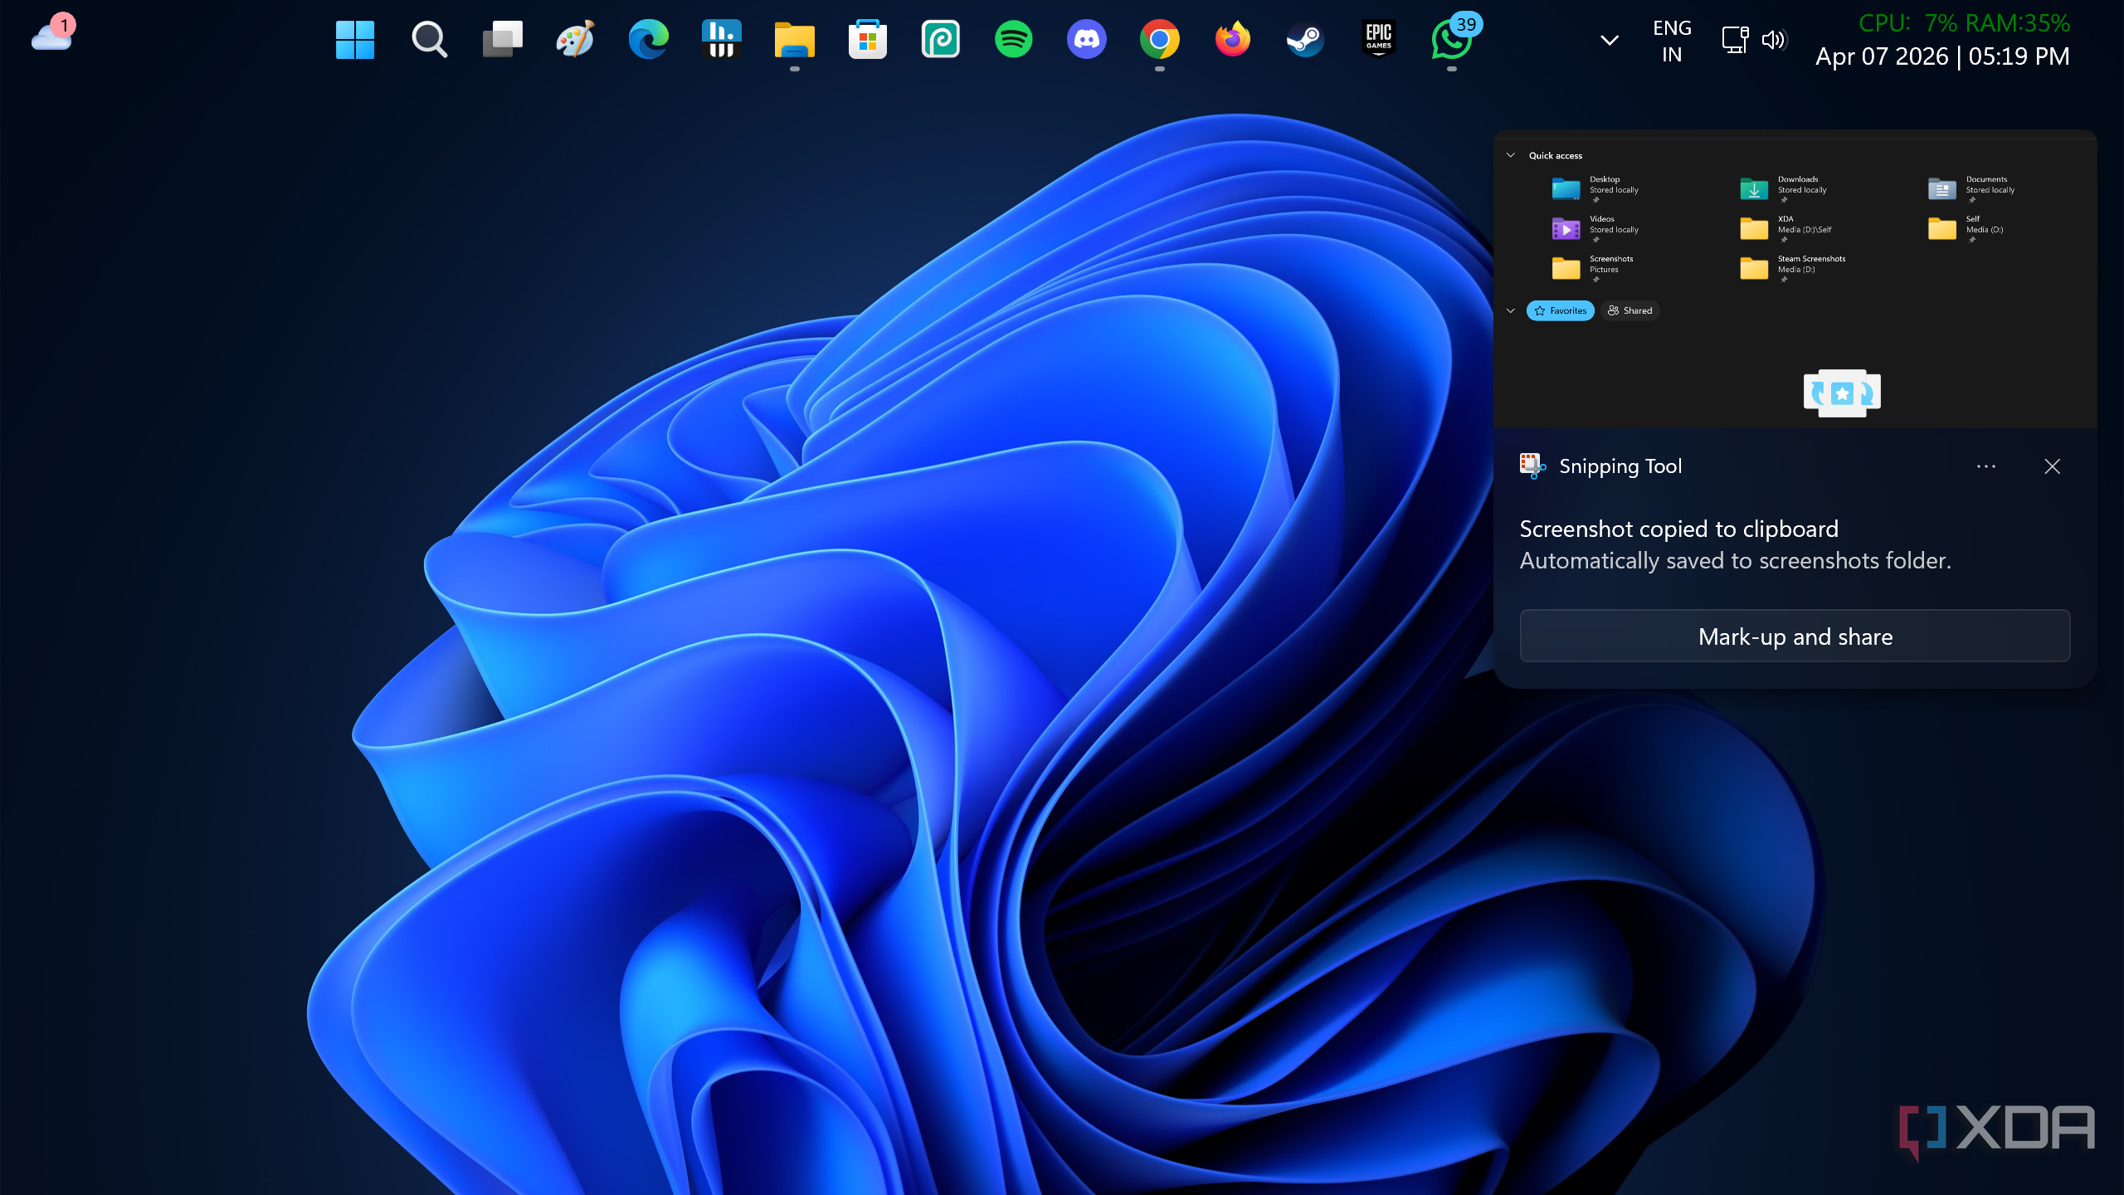
Task: Open the Microsoft Store icon
Action: [868, 40]
